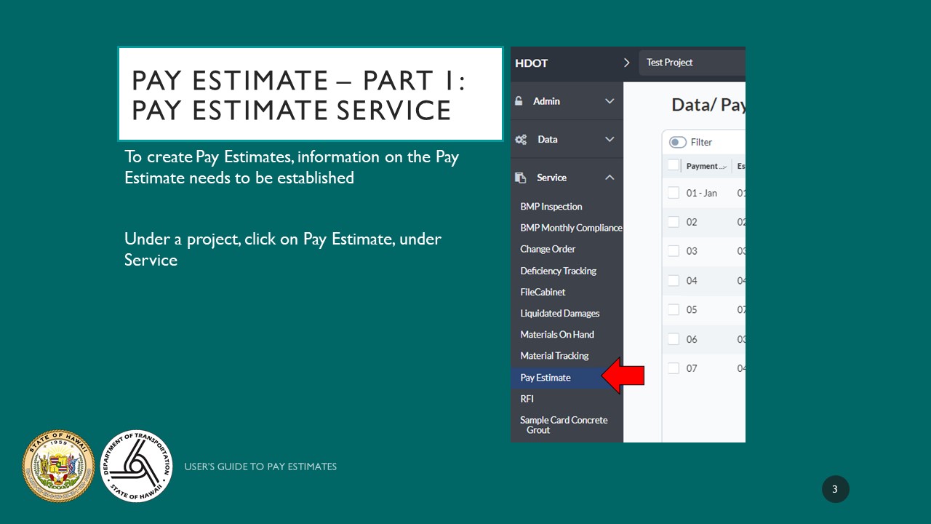
Task: Click the Admin menu label
Action: [x=546, y=101]
